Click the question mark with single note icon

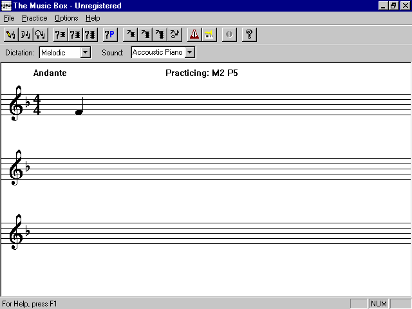pos(60,34)
